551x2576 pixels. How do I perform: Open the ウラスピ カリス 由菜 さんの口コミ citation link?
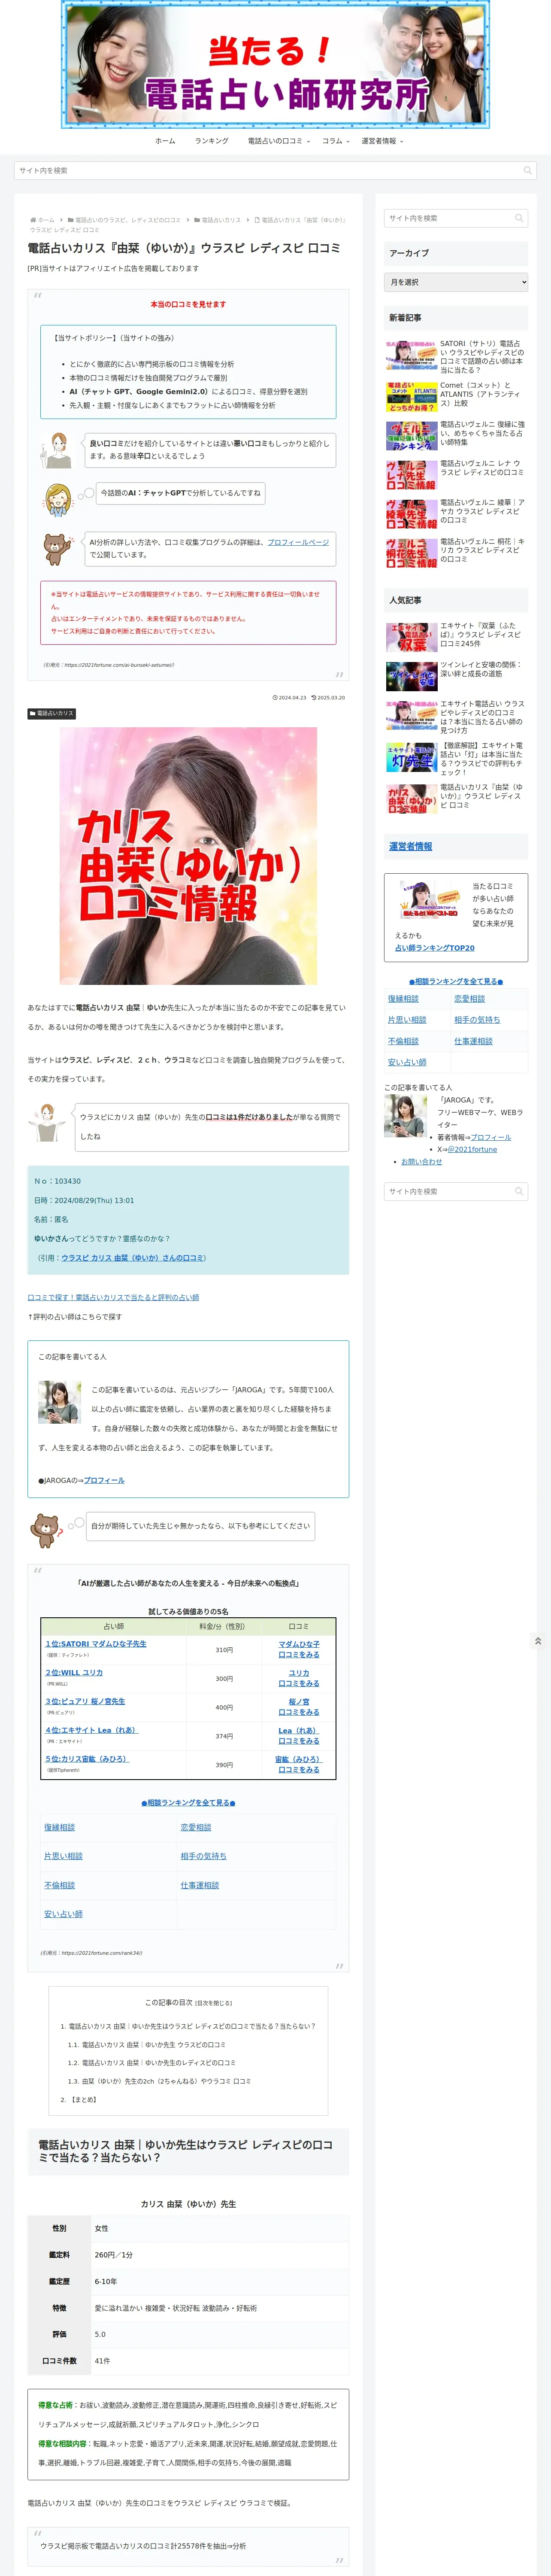click(x=133, y=1258)
